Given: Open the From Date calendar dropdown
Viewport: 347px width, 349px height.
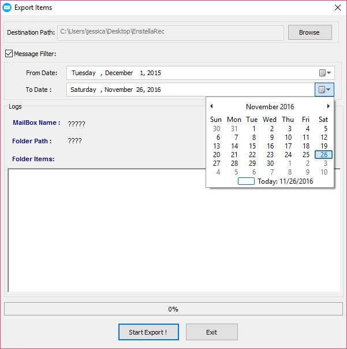Looking at the screenshot, I should coord(326,73).
